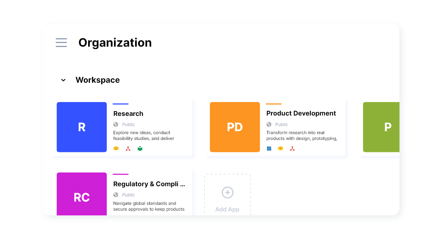437x246 pixels.
Task: Click red hierarchy icon in Product Development card
Action: (292, 149)
